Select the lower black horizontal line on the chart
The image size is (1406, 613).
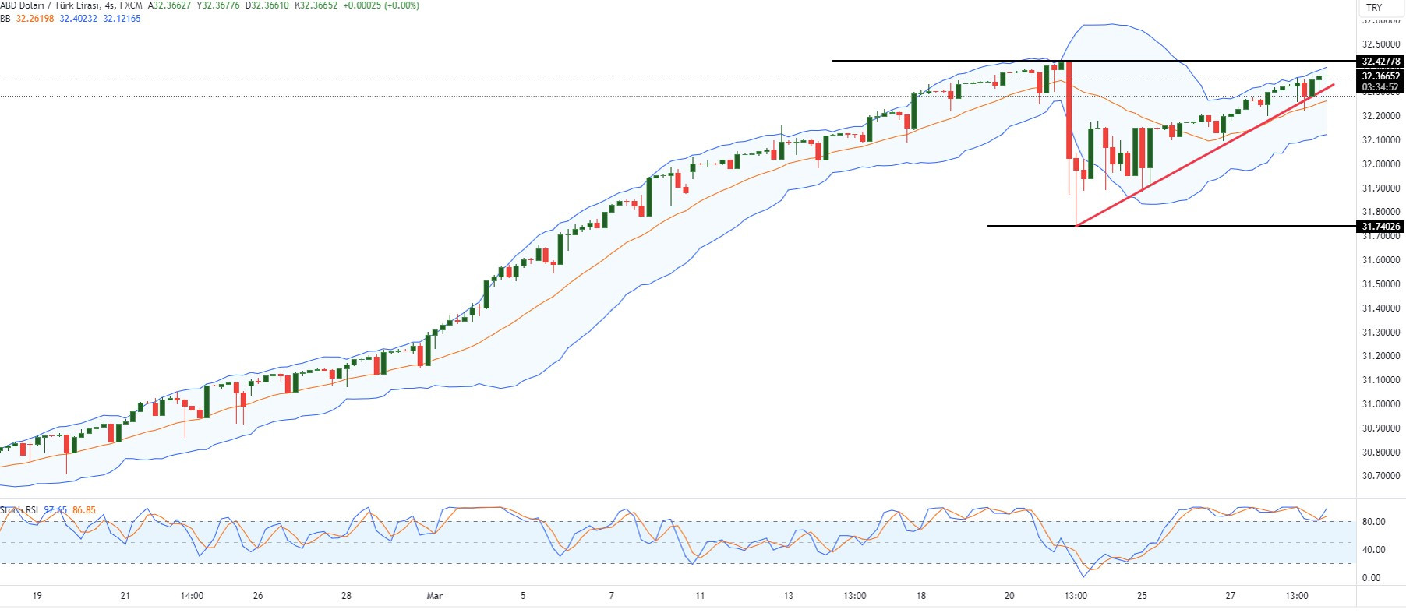pyautogui.click(x=1171, y=226)
